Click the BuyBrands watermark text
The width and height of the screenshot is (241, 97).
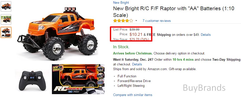[204, 88]
